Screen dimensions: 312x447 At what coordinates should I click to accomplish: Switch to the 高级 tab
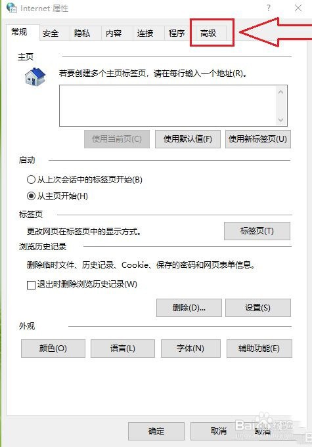point(208,33)
